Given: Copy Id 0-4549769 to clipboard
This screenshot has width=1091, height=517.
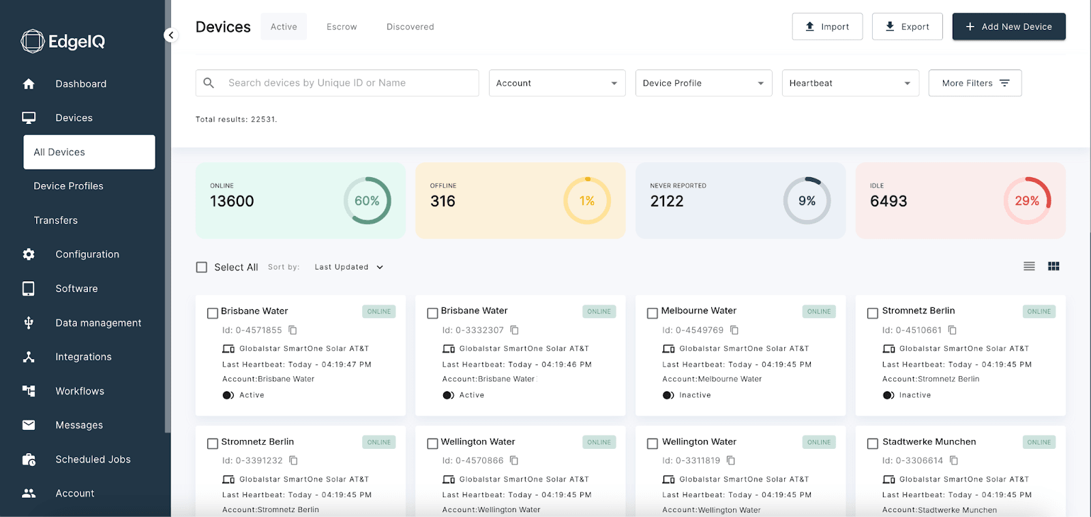Looking at the screenshot, I should click(x=734, y=330).
